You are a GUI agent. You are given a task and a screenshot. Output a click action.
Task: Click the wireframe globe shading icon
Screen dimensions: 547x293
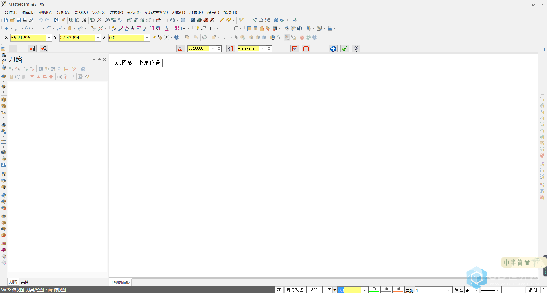pyautogui.click(x=173, y=20)
